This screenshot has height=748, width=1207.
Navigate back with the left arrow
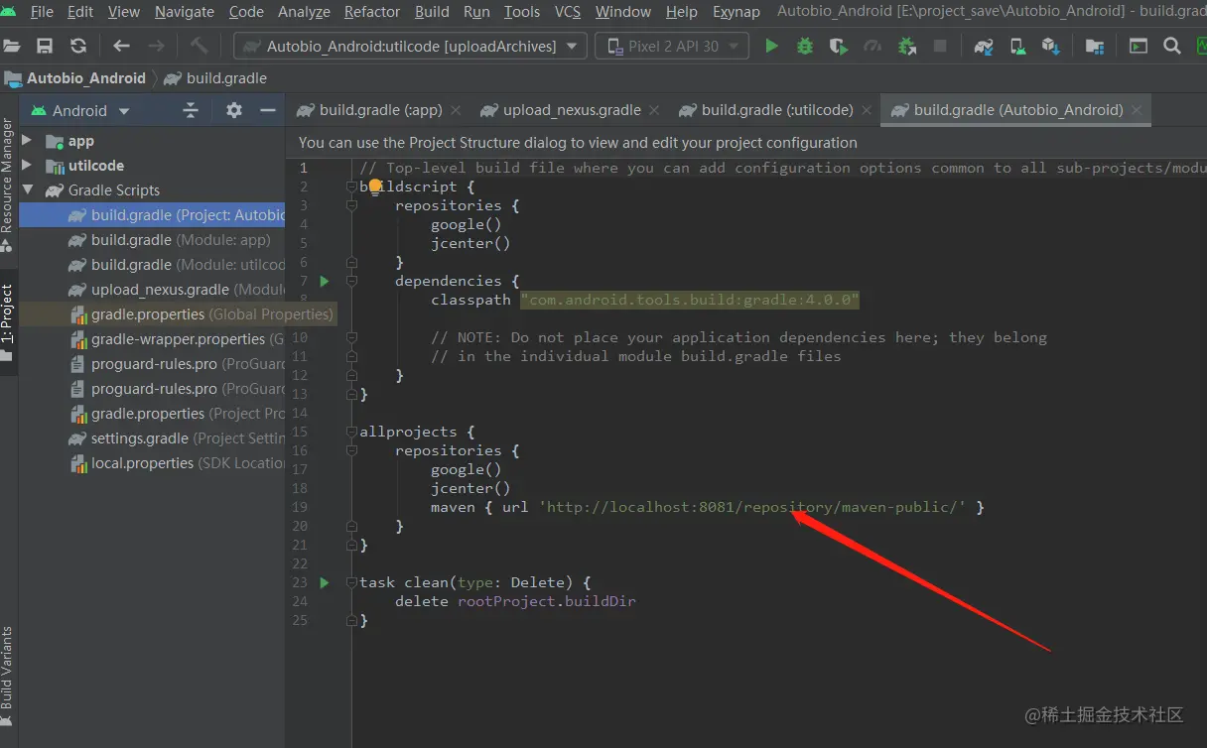pyautogui.click(x=121, y=46)
